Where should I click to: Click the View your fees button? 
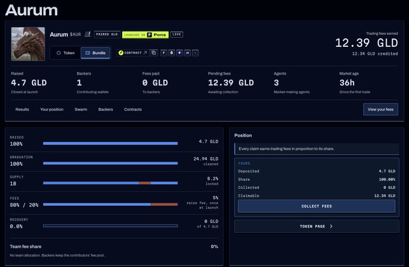(381, 109)
